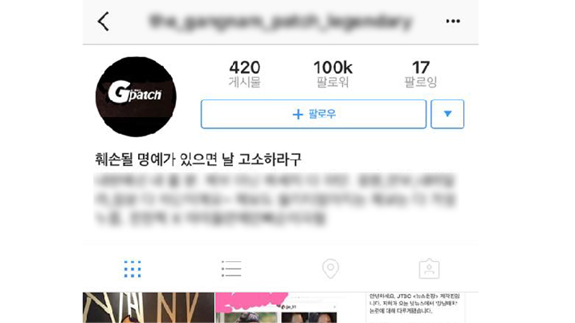The width and height of the screenshot is (575, 323).
Task: Tap the 게시물 label under 420
Action: pos(244,82)
